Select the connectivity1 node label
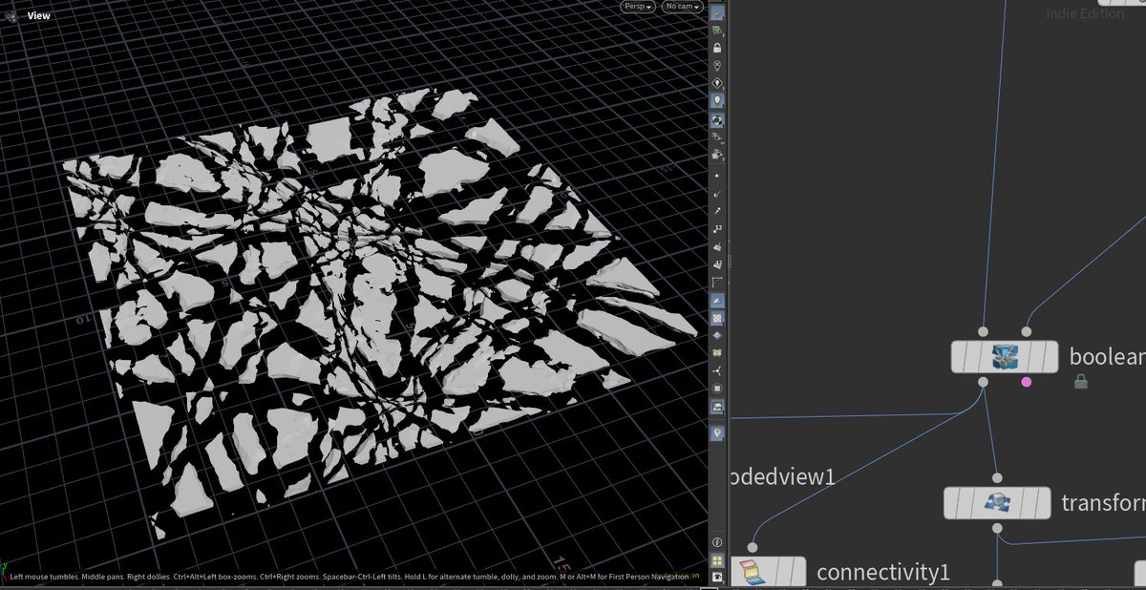Image resolution: width=1146 pixels, height=590 pixels. (x=883, y=573)
